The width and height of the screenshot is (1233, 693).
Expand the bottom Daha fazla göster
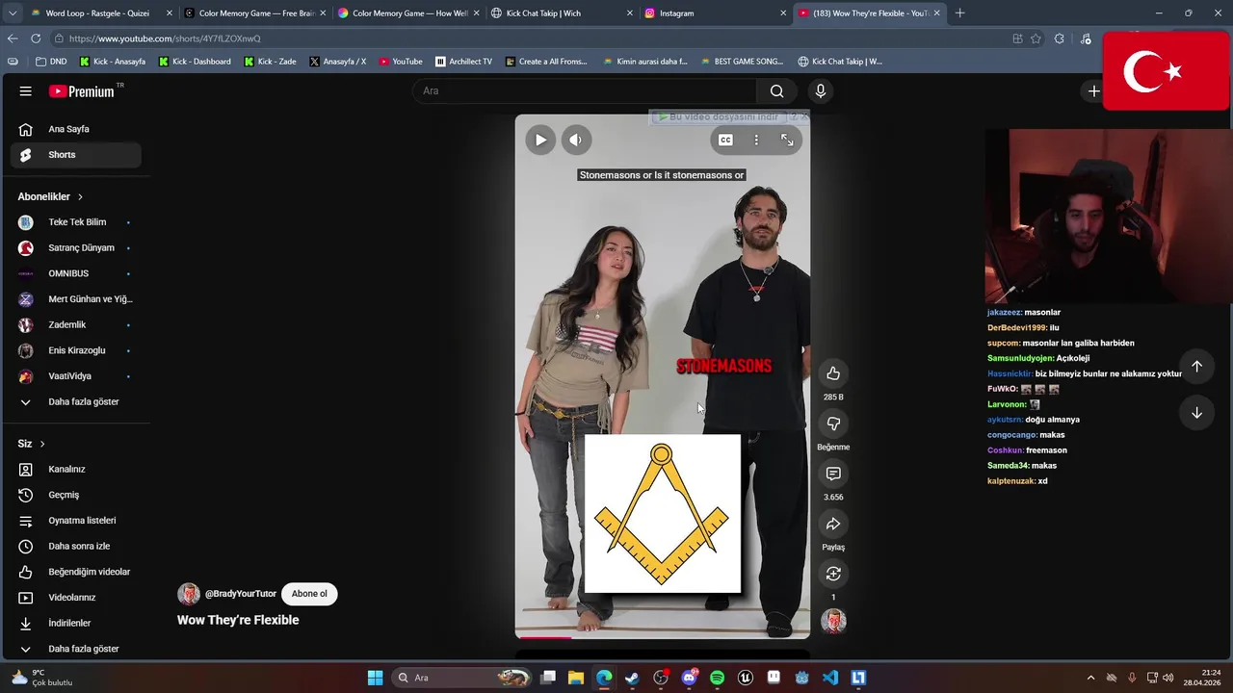(75, 649)
